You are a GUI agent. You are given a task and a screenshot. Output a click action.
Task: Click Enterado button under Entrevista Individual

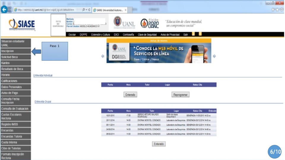point(130,95)
